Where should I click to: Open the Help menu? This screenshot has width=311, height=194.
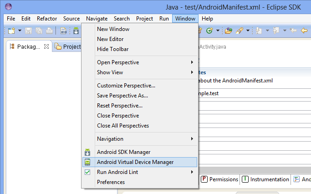pos(207,19)
